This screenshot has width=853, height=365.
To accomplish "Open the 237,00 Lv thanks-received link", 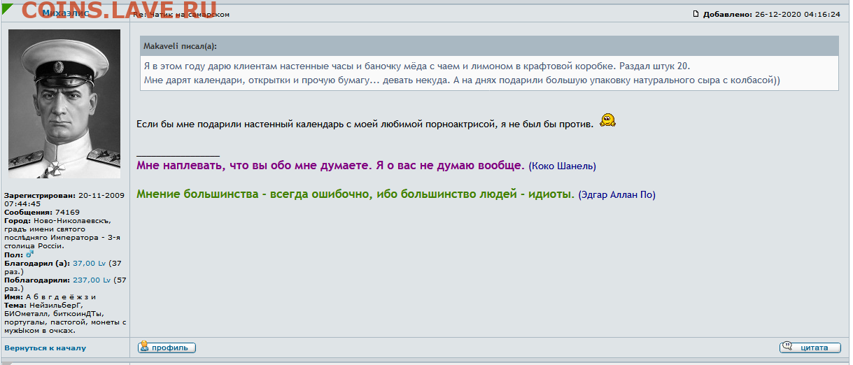I will (91, 280).
